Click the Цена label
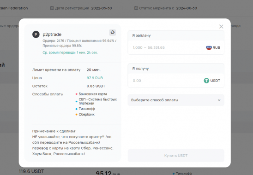 tap(37, 78)
